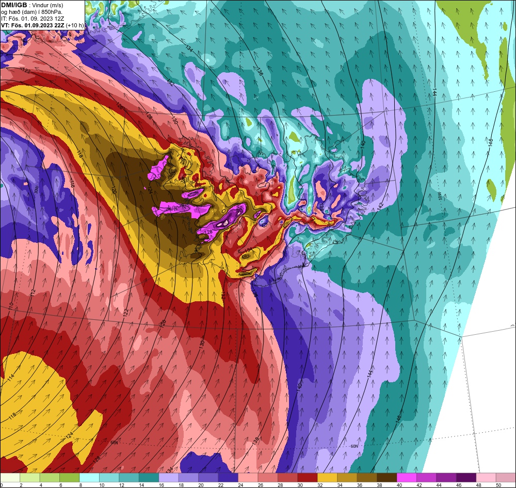Pick the green 6–8 m/s legend swatch
Image resolution: width=516 pixels, height=488 pixels.
coord(70,478)
